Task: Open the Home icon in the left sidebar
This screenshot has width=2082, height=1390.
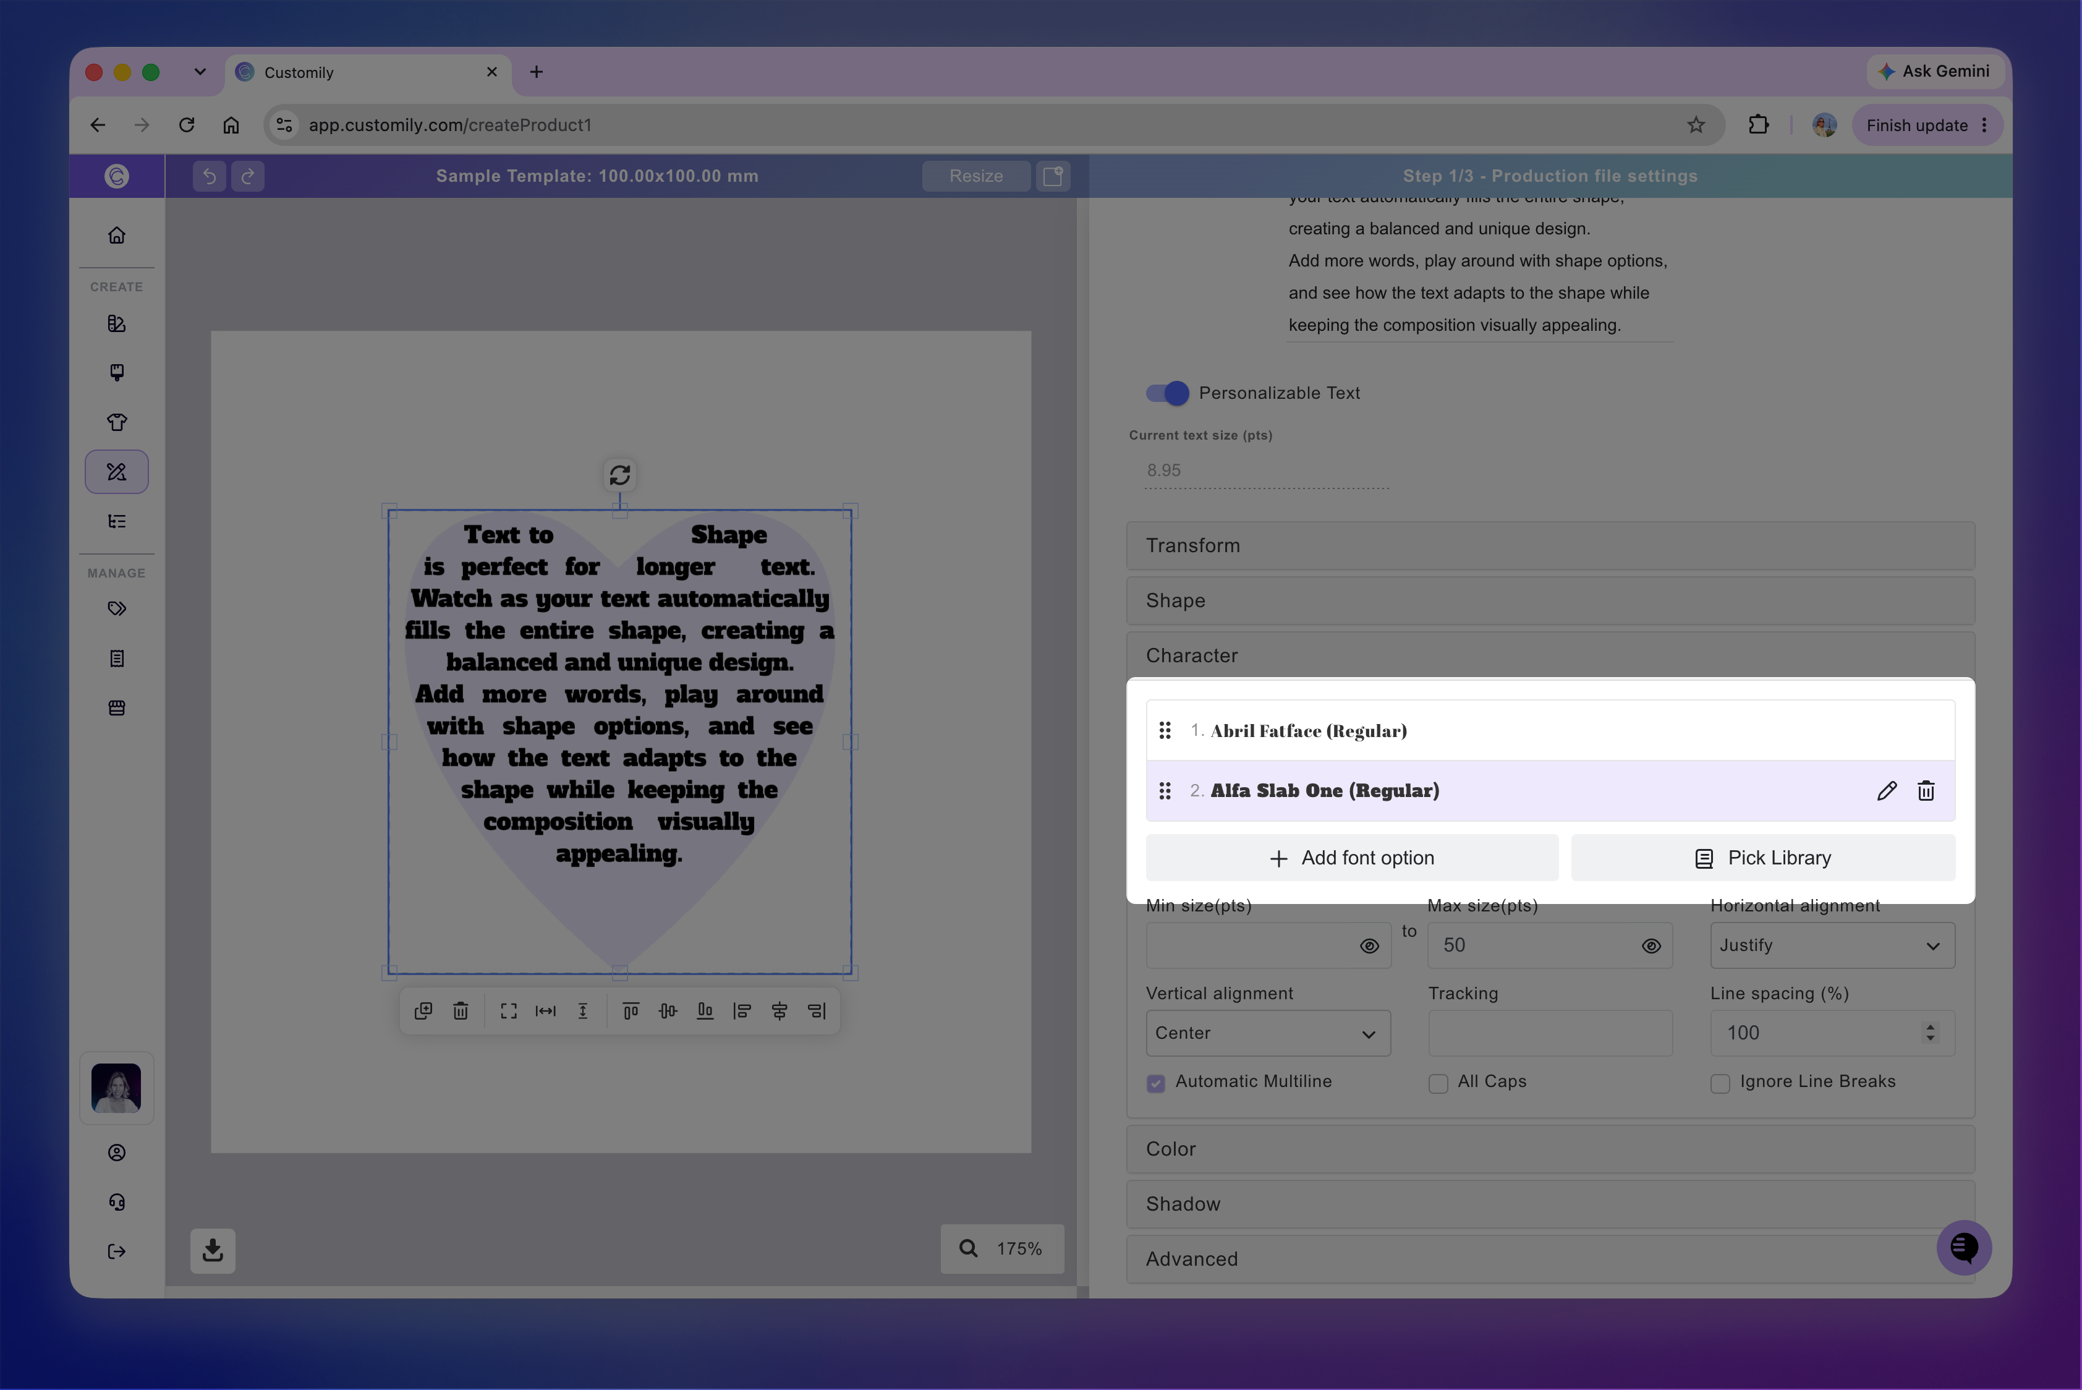Action: click(x=116, y=235)
